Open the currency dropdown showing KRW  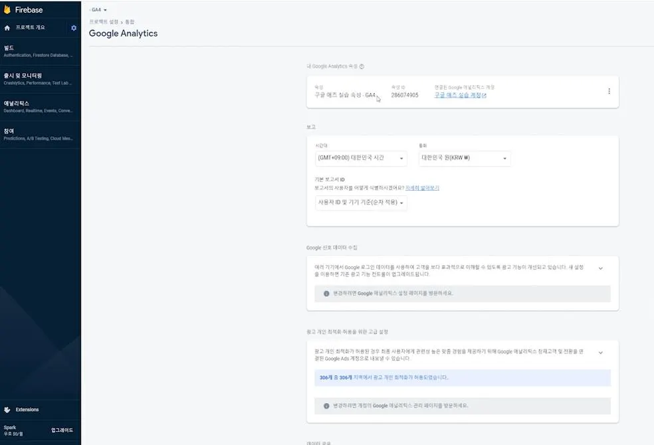465,158
